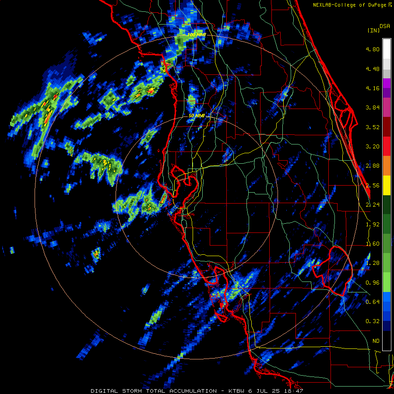The image size is (394, 394).
Task: Select the DSA product label
Action: [x=385, y=26]
